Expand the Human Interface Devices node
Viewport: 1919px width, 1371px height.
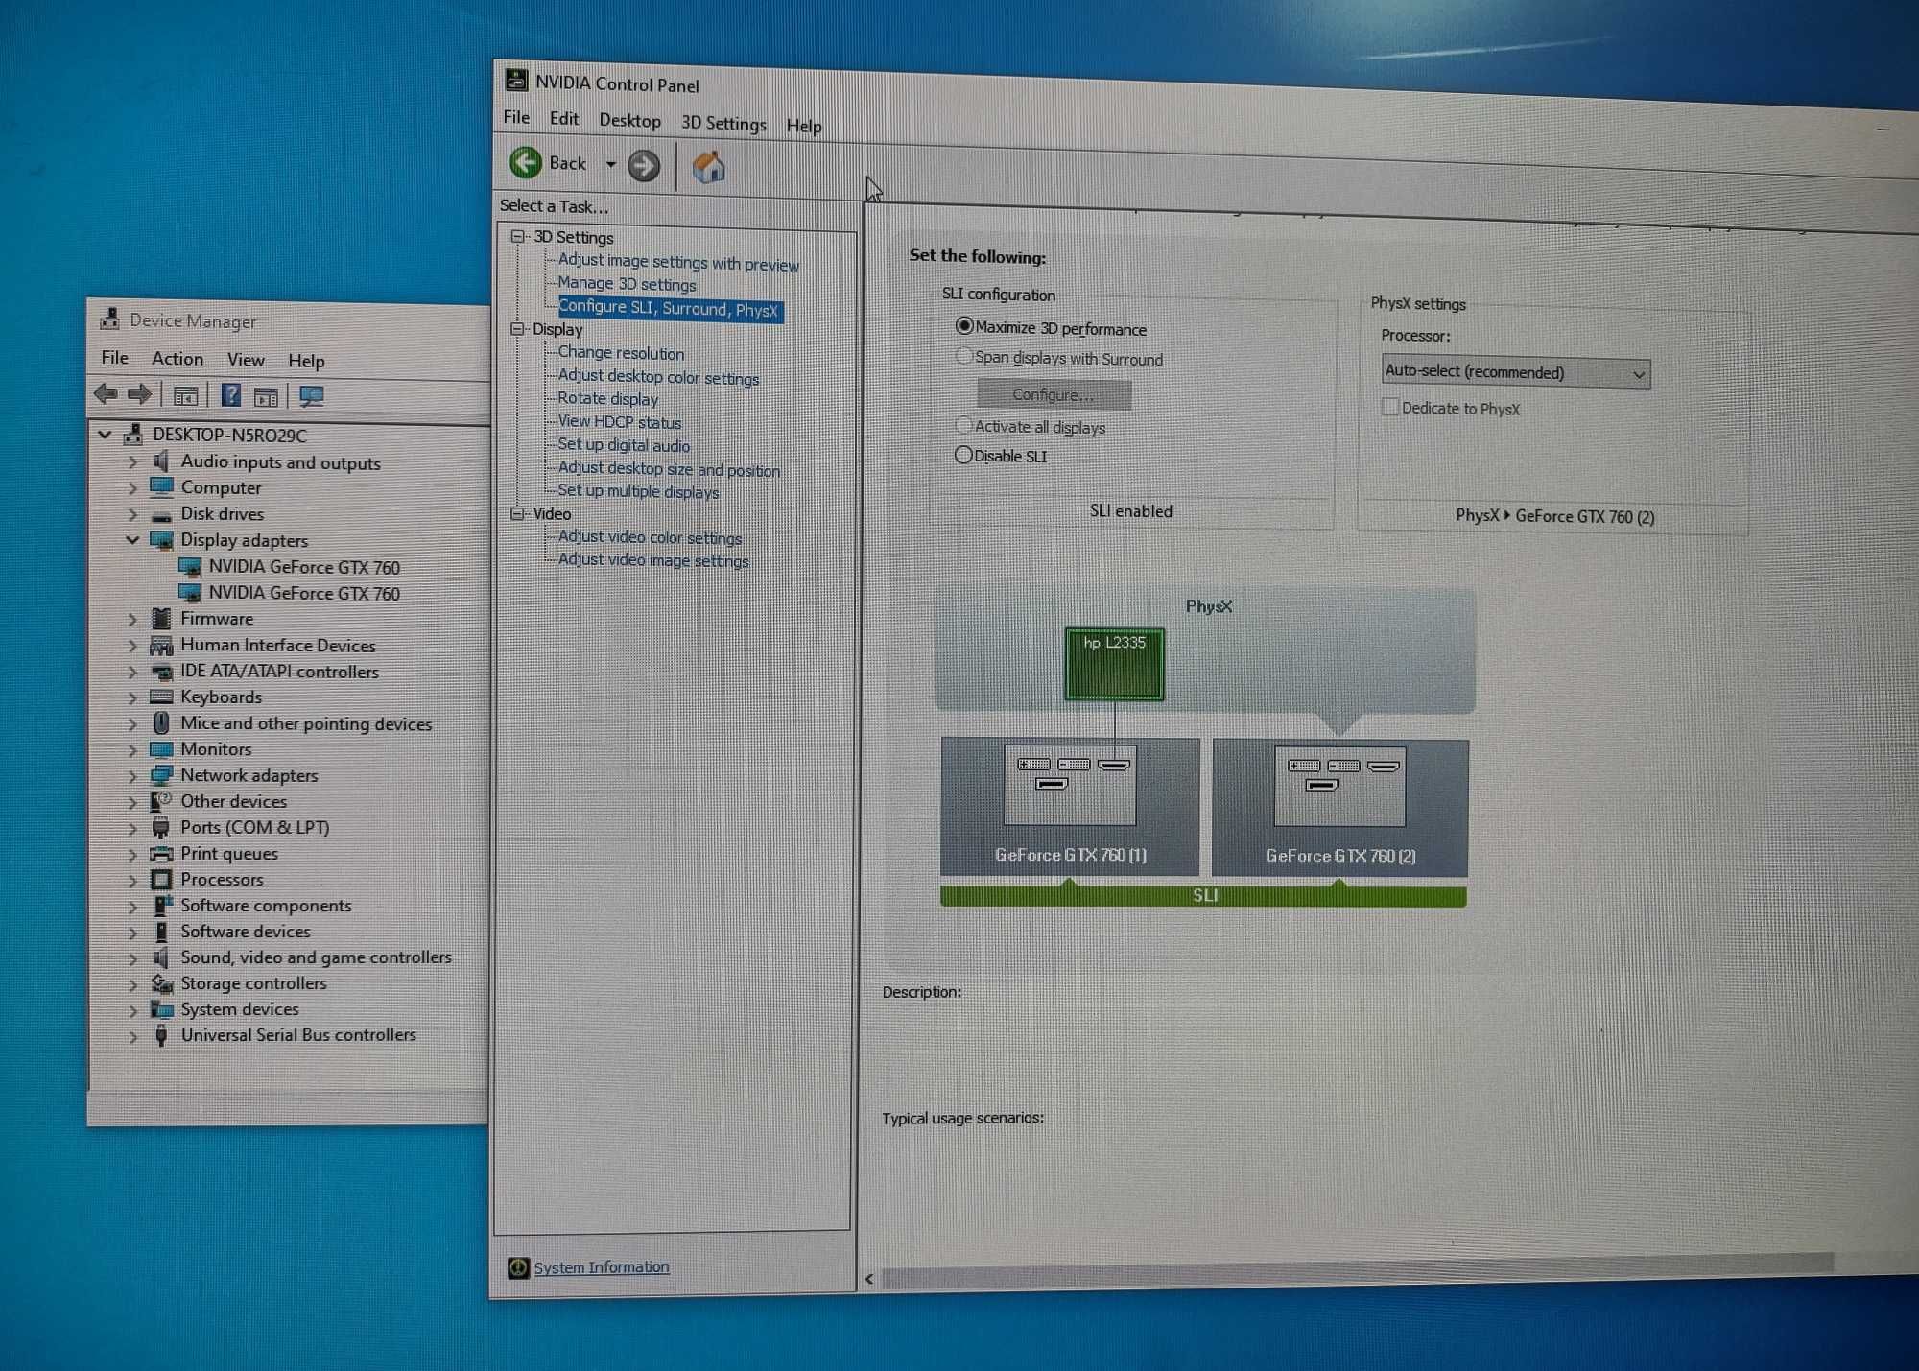[x=133, y=645]
